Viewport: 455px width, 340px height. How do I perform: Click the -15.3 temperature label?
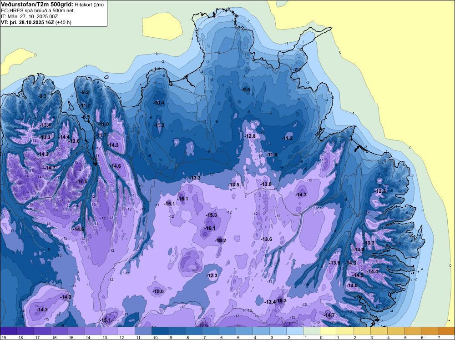point(211,215)
